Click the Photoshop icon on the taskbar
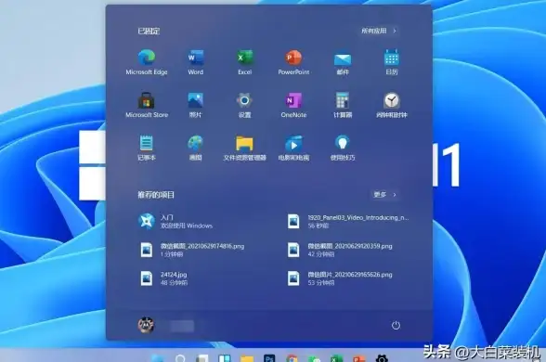546x362 pixels. point(269,358)
